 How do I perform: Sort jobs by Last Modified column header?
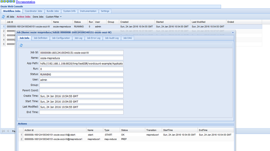click(208, 22)
